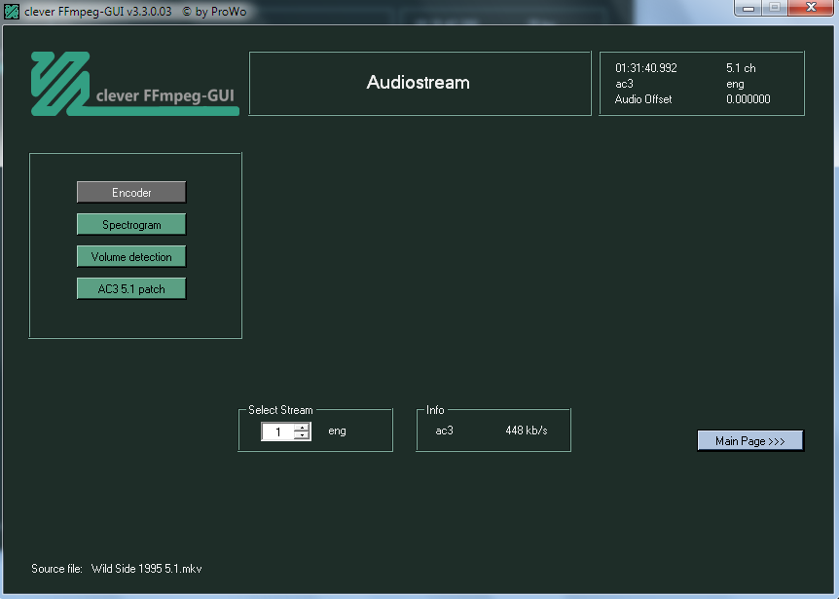Click the clever FFmpeg-GUI logo
The width and height of the screenshot is (839, 599).
point(135,84)
